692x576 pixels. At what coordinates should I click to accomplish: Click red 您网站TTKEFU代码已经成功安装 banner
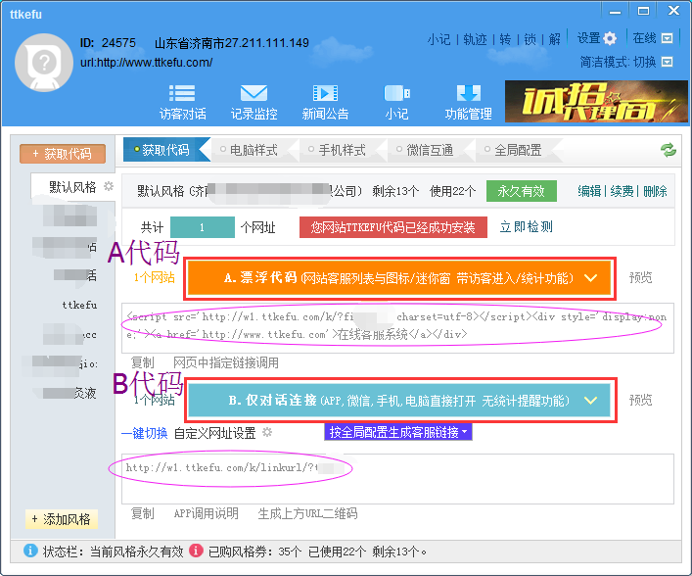point(393,227)
